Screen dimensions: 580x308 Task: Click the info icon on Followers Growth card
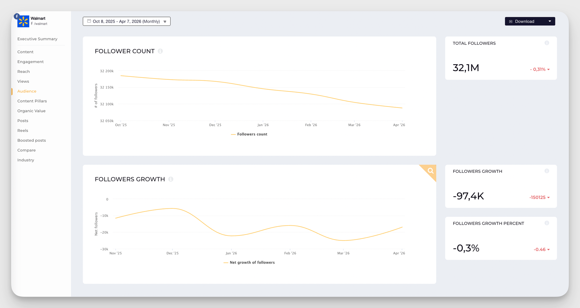pos(547,171)
